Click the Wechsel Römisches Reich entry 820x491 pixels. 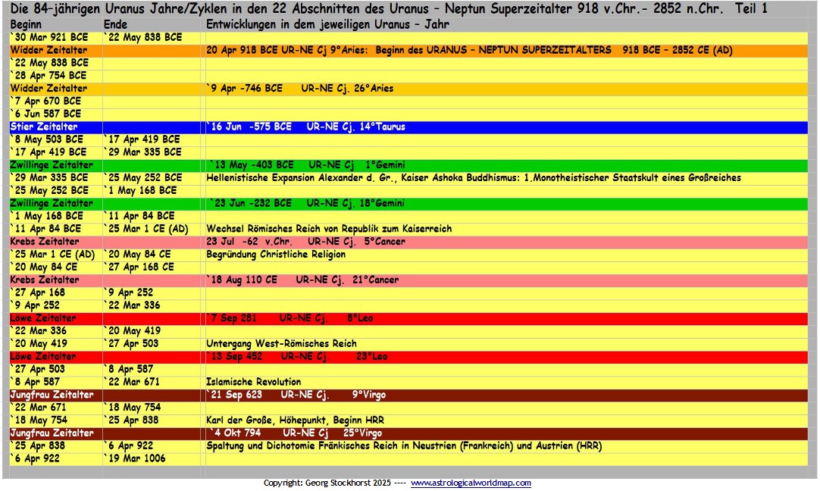[329, 229]
